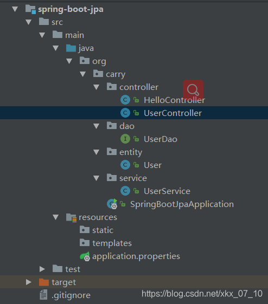Click the .gitignore file icon
Screen dimensions: 268x304
[x=43, y=295]
